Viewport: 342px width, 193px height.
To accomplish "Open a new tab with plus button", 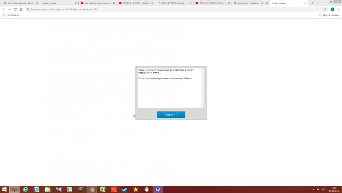I will (312, 3).
